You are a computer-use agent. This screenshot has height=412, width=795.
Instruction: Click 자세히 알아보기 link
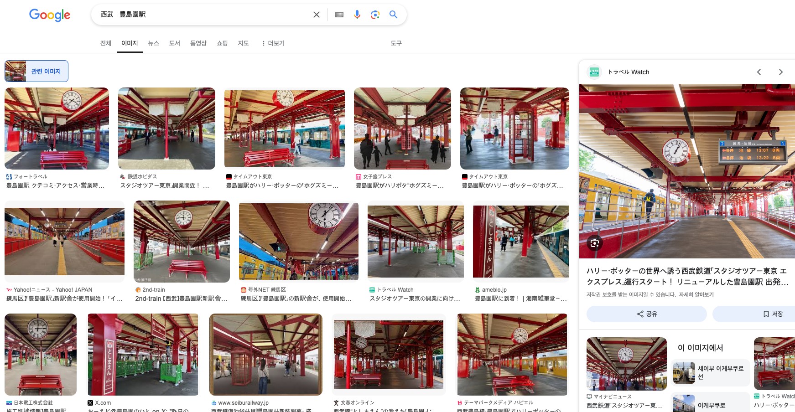click(x=696, y=294)
